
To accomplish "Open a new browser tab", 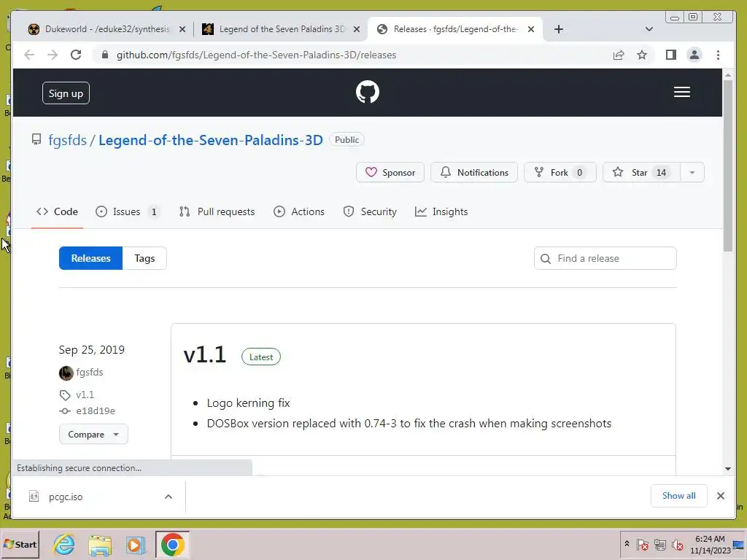I will click(x=559, y=29).
